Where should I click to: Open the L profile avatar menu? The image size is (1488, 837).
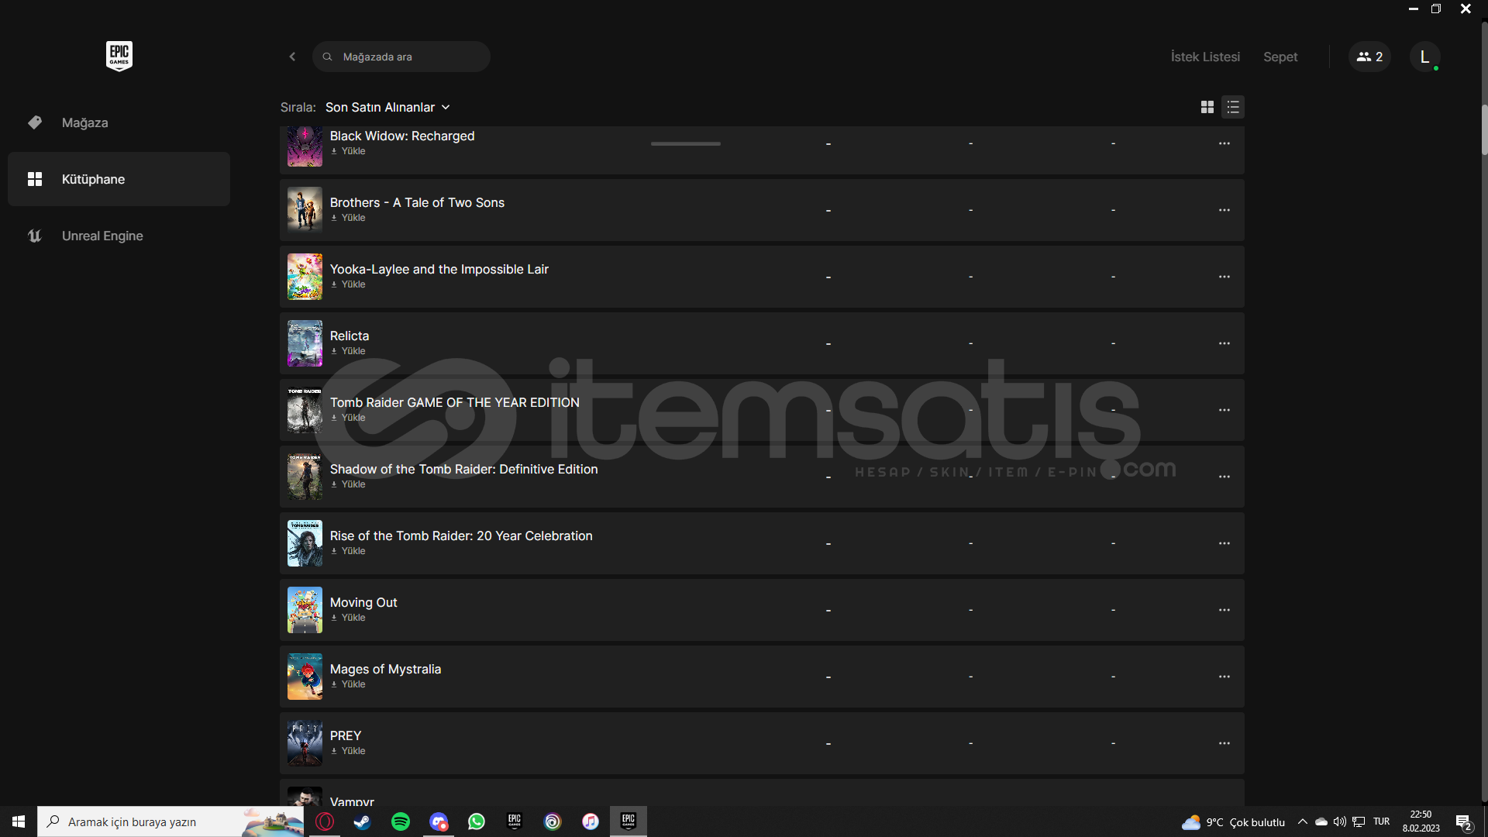pyautogui.click(x=1424, y=57)
